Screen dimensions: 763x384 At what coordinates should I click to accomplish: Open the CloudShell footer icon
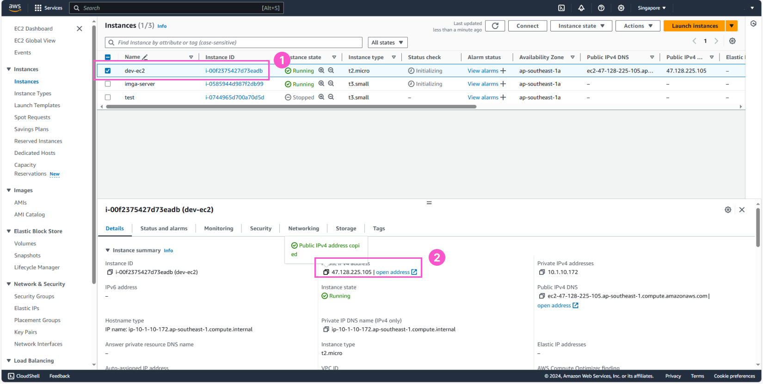[11, 376]
